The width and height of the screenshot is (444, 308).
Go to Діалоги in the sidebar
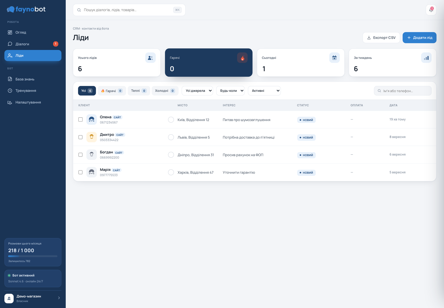coord(33,44)
